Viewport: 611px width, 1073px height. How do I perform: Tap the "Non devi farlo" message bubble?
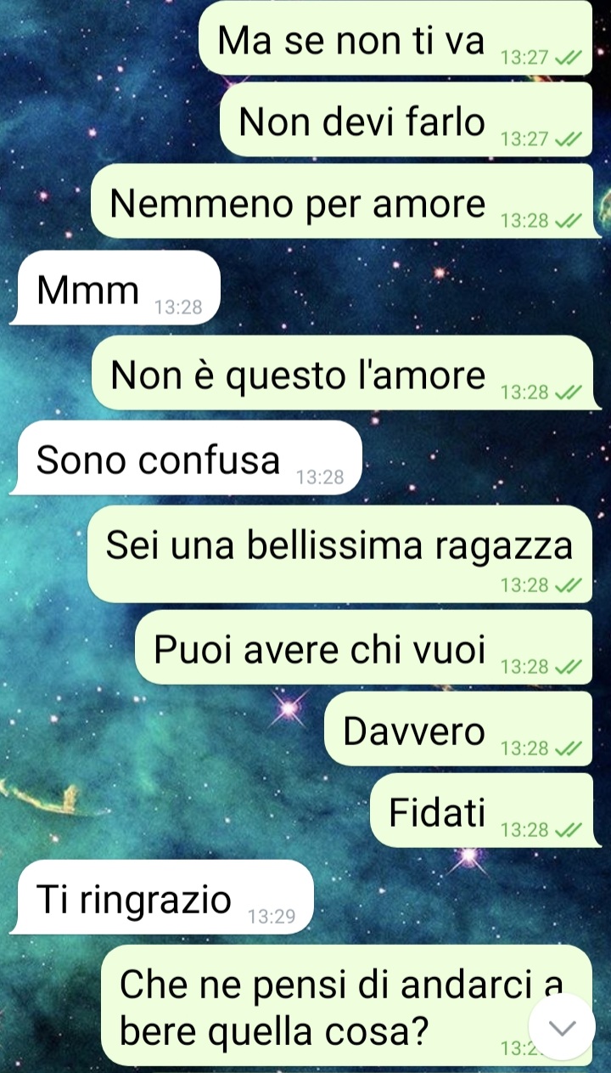[x=406, y=119]
